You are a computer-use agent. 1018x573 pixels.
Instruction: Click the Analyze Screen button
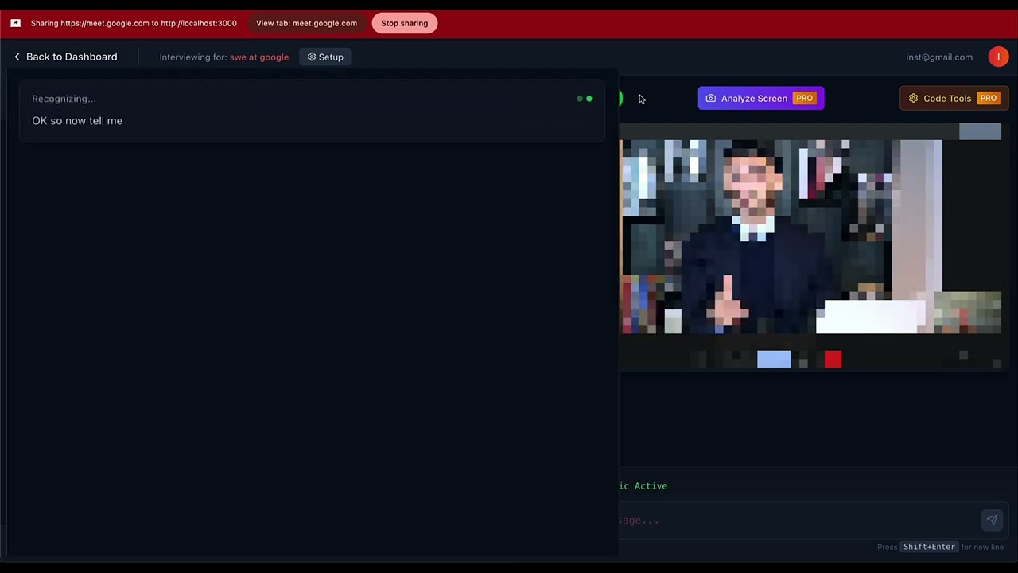[x=761, y=98]
